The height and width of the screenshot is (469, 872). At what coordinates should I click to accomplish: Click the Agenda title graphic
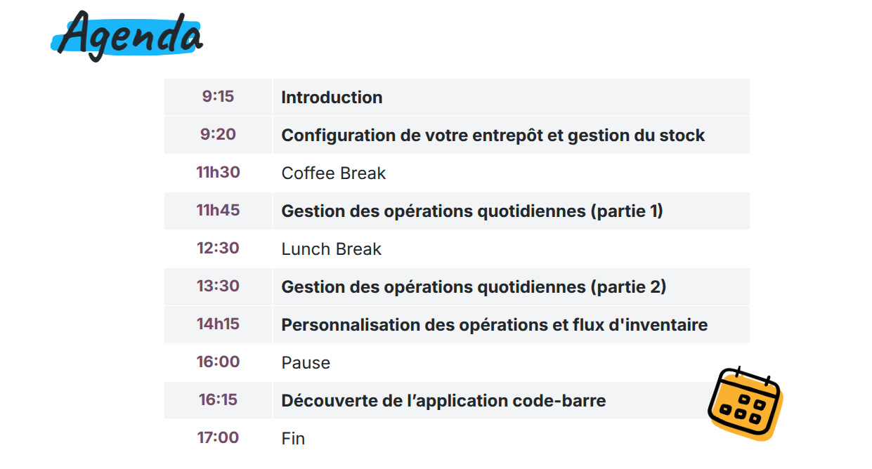click(x=127, y=36)
